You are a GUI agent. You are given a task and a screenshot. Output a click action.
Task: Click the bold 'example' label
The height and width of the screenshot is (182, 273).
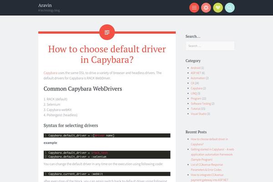pos(50,142)
